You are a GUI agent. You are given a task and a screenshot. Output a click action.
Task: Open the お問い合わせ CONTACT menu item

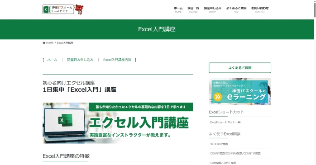click(x=260, y=9)
